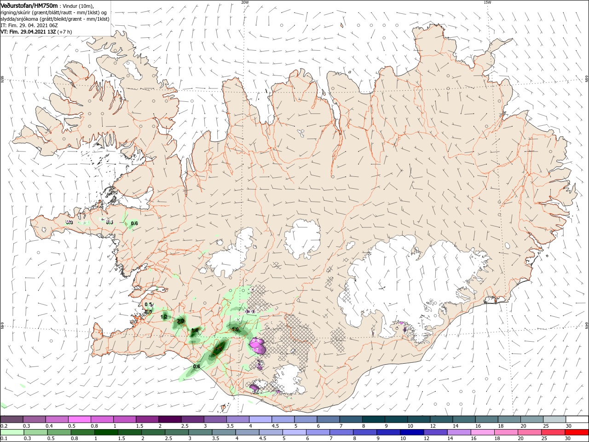Image resolution: width=589 pixels, height=442 pixels.
Task: Pick the bright pink snow swatch starting at 0.5
Action: coord(79,419)
